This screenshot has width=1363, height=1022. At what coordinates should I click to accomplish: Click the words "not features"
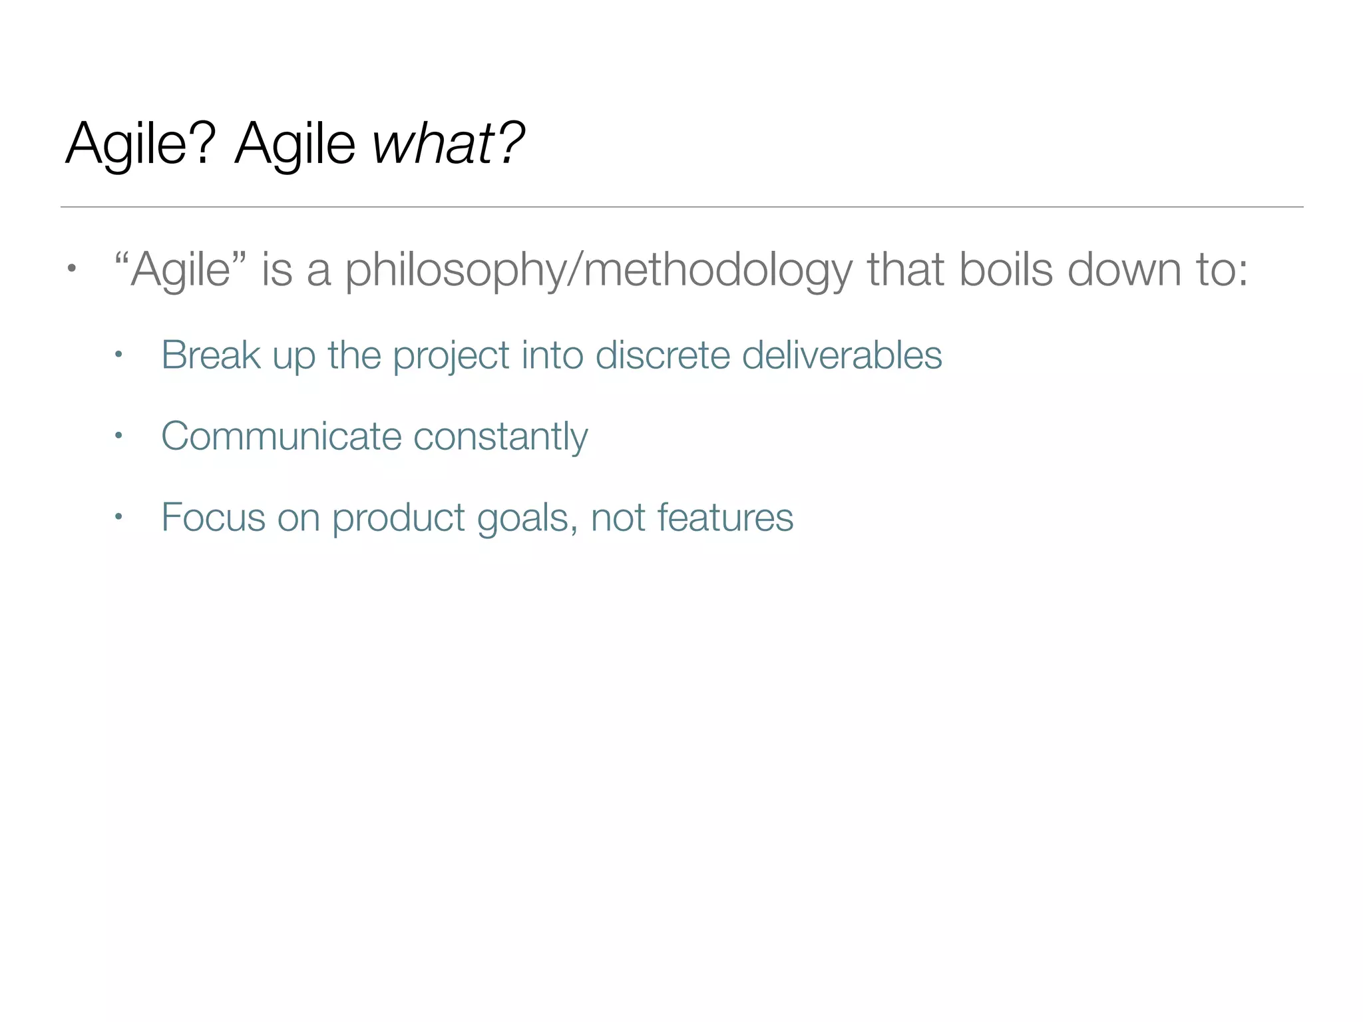pos(692,517)
